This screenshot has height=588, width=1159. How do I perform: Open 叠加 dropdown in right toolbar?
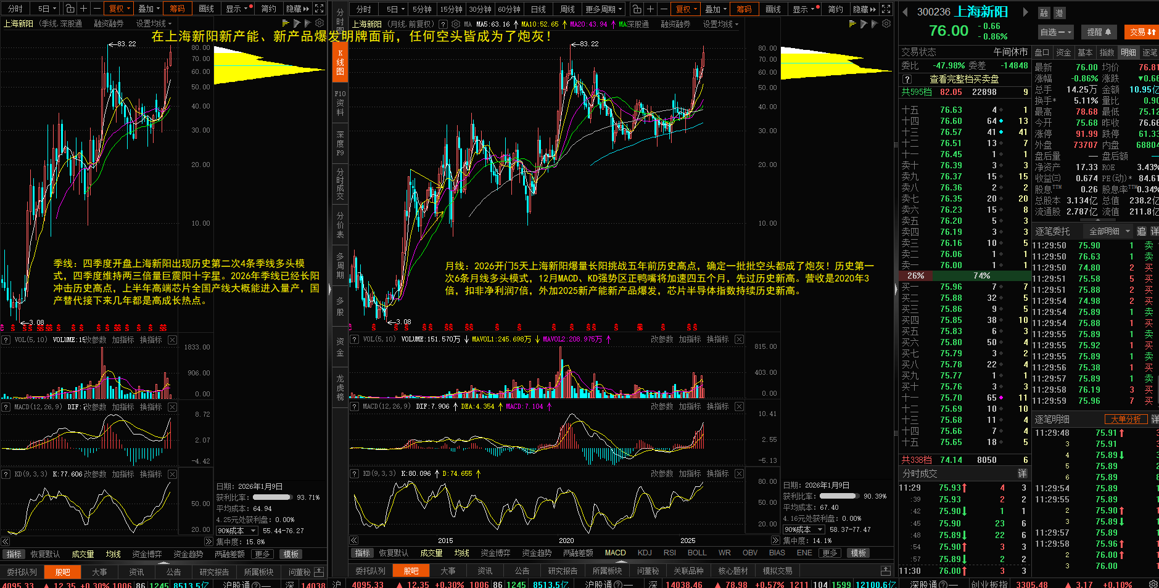716,9
